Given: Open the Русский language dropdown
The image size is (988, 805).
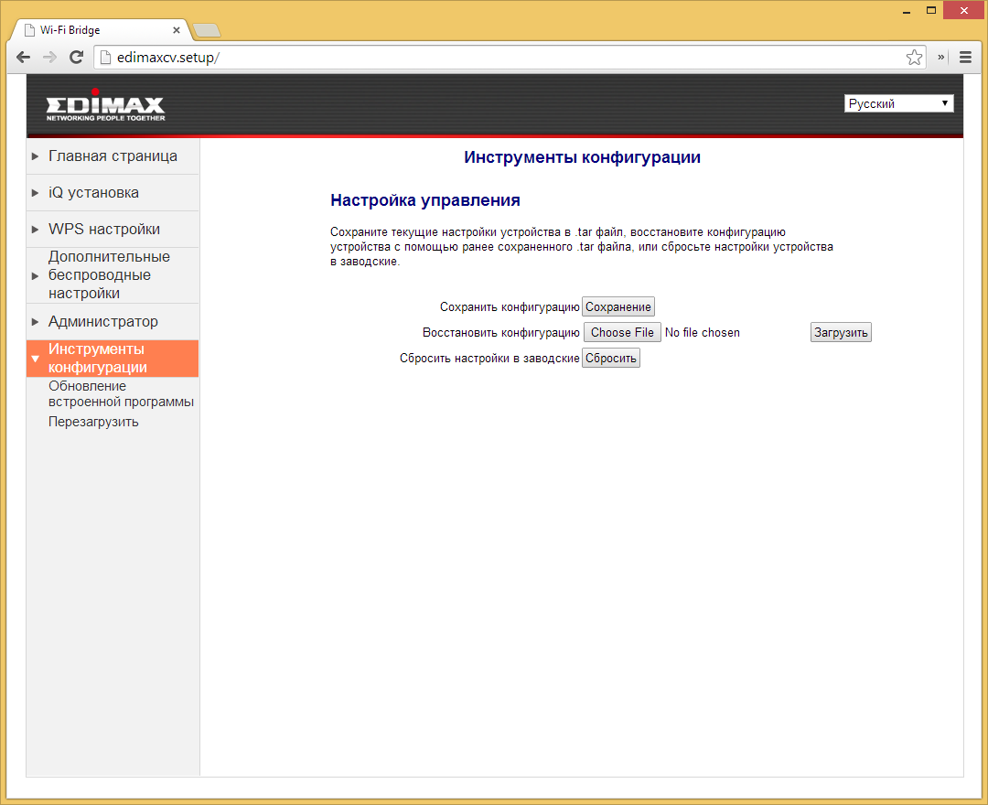Looking at the screenshot, I should click(x=898, y=103).
